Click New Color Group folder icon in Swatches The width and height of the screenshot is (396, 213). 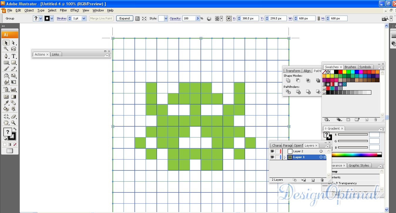(357, 120)
